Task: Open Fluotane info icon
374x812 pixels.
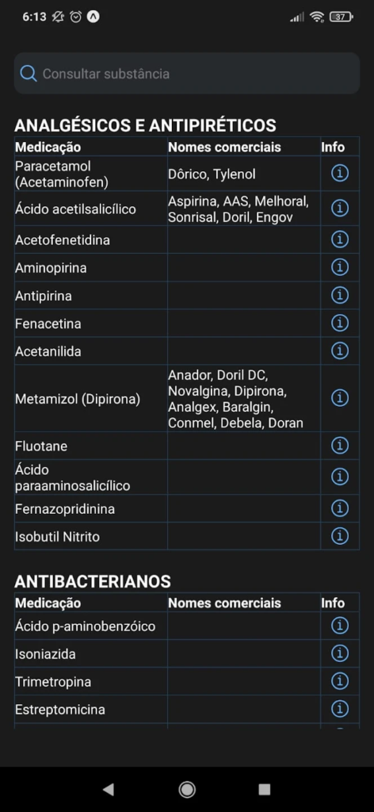Action: 340,446
